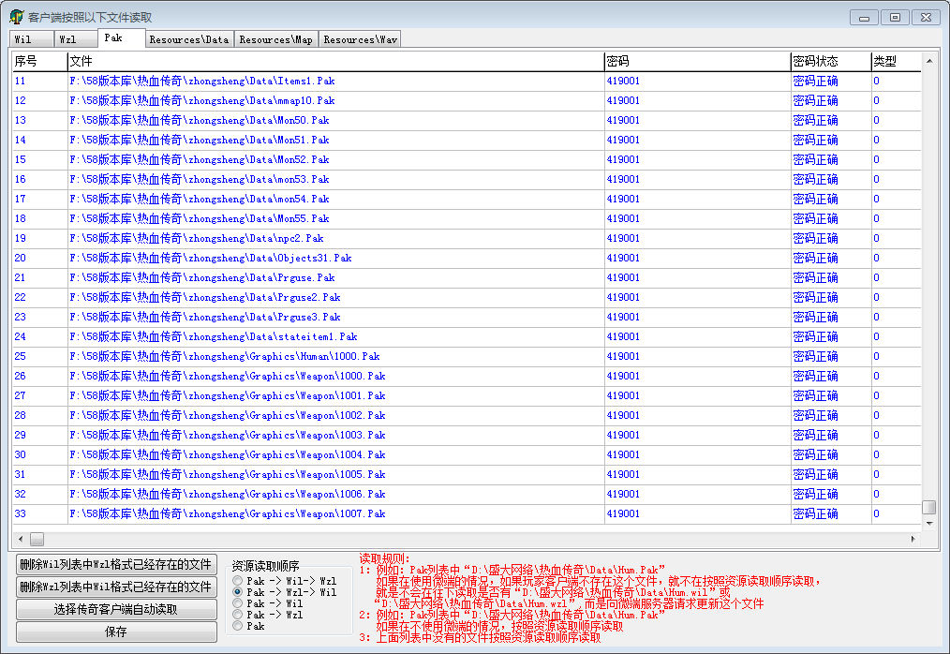Select the Prguse.Pak file row
950x654 pixels.
click(x=467, y=277)
